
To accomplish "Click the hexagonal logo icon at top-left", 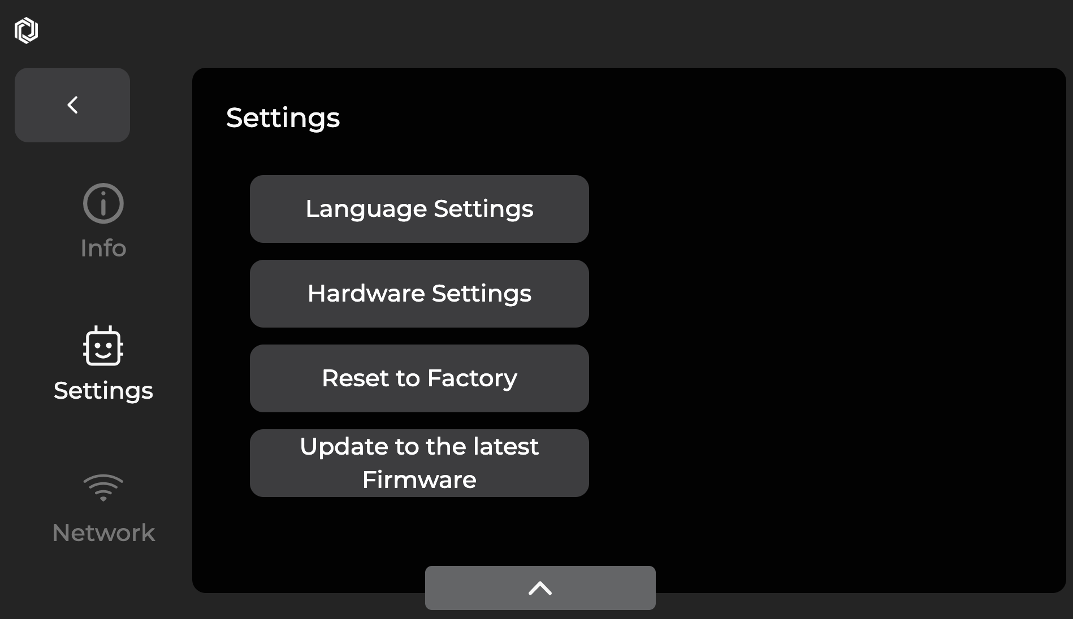I will pyautogui.click(x=26, y=30).
